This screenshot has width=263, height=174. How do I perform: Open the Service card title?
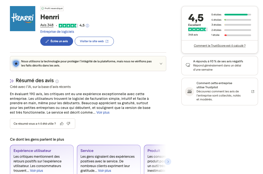click(x=87, y=151)
